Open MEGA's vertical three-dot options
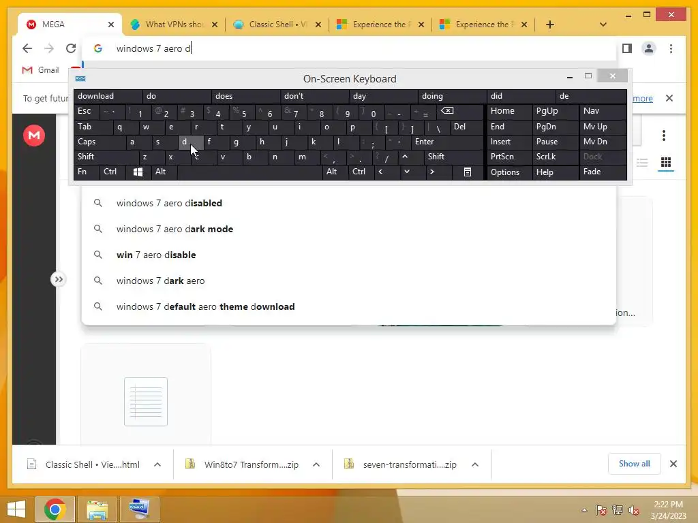698x523 pixels. (663, 136)
